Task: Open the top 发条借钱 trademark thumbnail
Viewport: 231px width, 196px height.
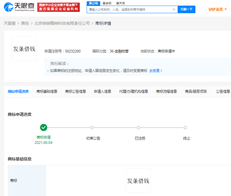Action: [24, 49]
